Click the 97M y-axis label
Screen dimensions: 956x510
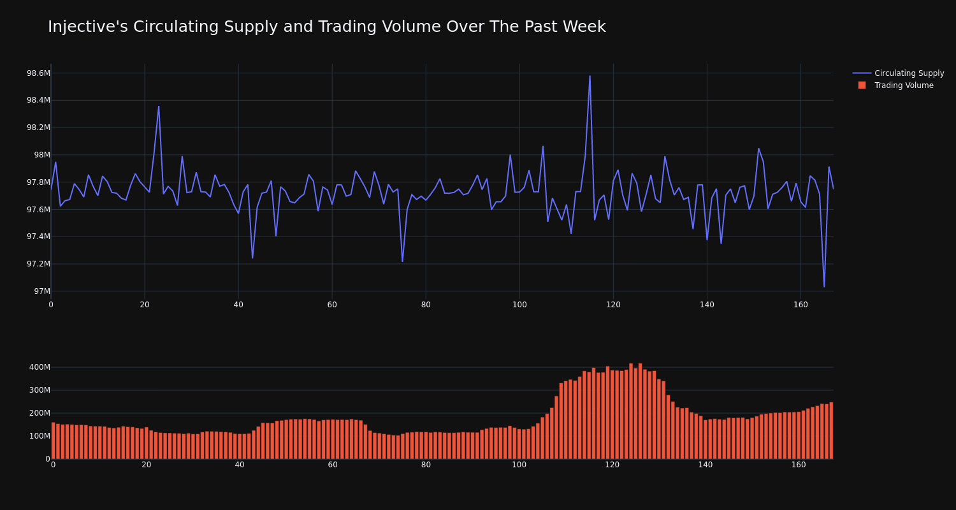point(42,291)
